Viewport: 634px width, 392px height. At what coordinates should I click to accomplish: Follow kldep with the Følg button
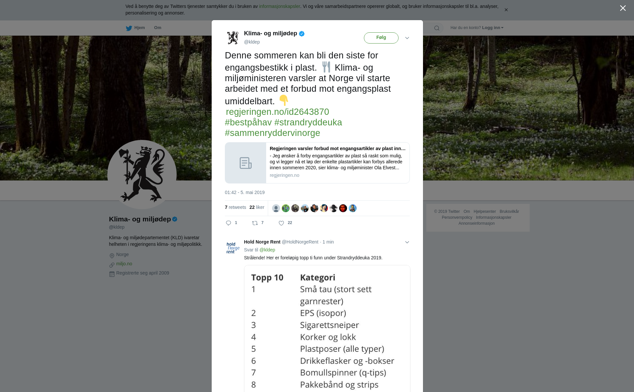[x=381, y=38]
